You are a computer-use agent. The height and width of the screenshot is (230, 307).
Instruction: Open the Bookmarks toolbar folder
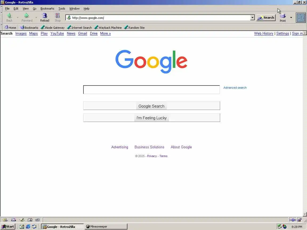click(29, 28)
